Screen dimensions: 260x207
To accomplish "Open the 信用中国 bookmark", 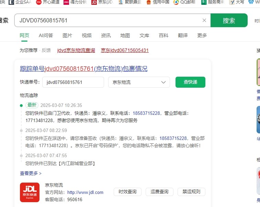I will [158, 2].
